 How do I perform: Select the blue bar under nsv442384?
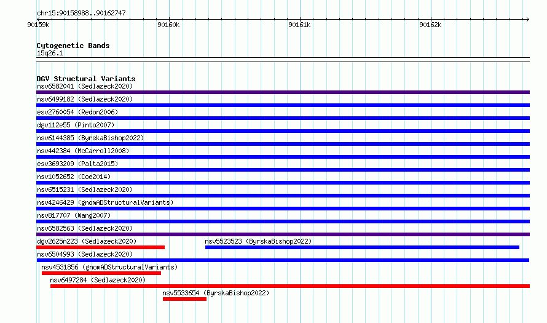283,157
